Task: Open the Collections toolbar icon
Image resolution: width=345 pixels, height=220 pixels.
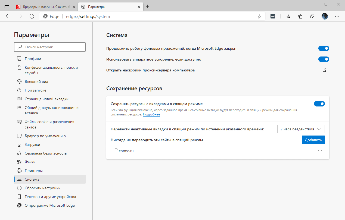Action: pyautogui.click(x=300, y=16)
